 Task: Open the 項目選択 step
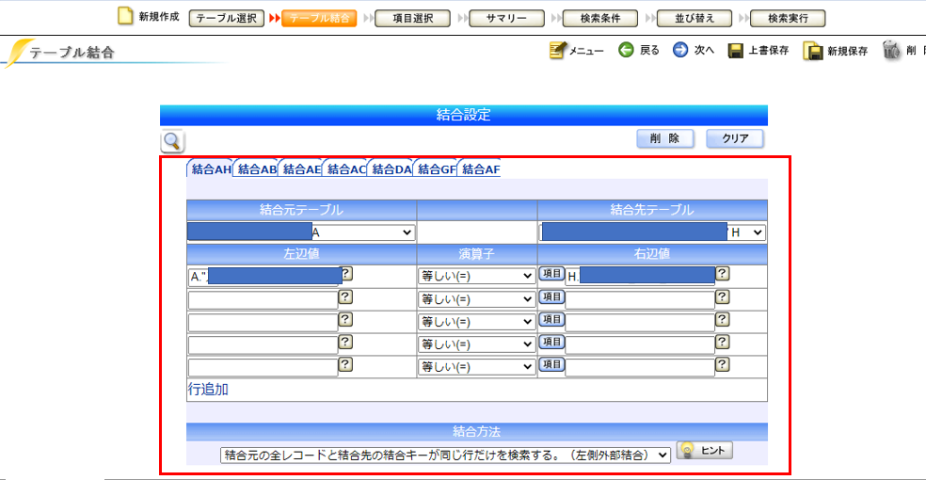(413, 18)
